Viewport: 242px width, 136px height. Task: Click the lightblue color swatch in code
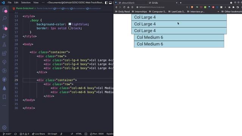tap(70, 24)
